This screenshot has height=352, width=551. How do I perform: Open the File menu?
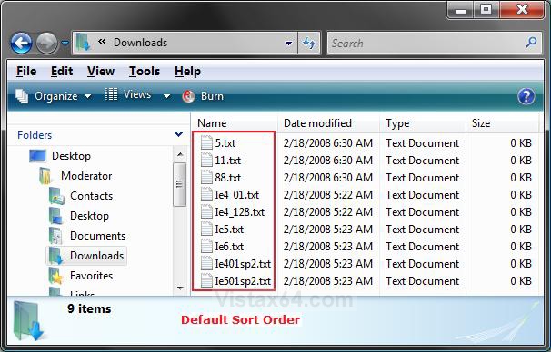26,71
